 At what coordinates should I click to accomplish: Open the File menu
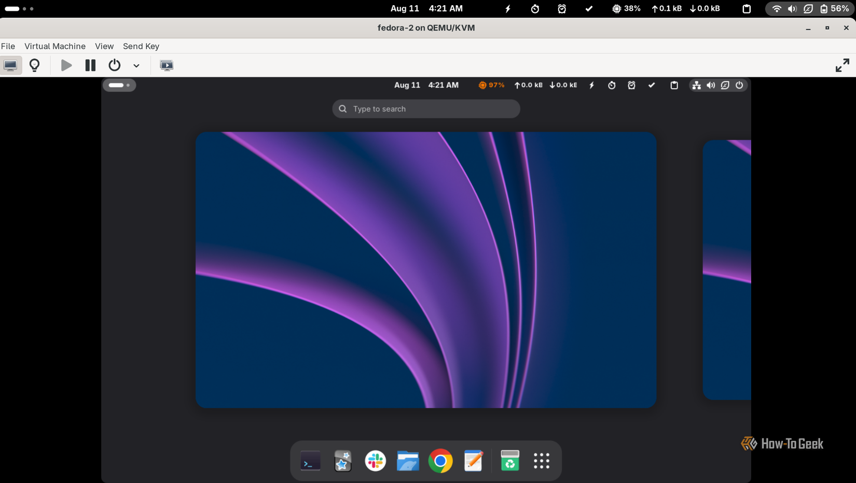[8, 46]
